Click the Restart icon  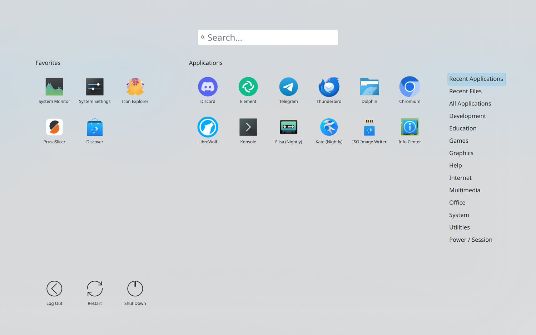pyautogui.click(x=95, y=289)
